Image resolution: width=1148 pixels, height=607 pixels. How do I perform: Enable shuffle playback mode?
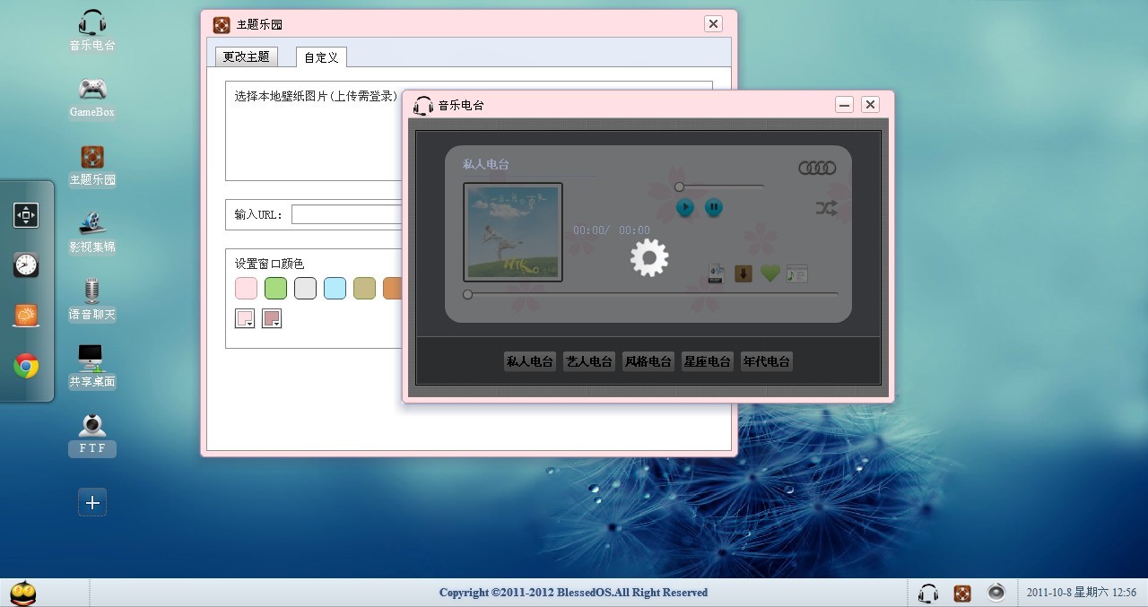[x=826, y=207]
